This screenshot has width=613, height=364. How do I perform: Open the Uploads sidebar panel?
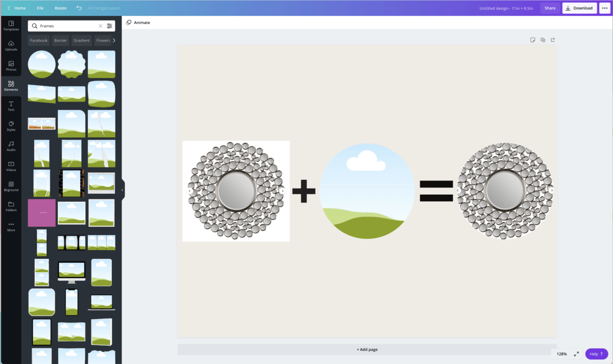pyautogui.click(x=11, y=46)
